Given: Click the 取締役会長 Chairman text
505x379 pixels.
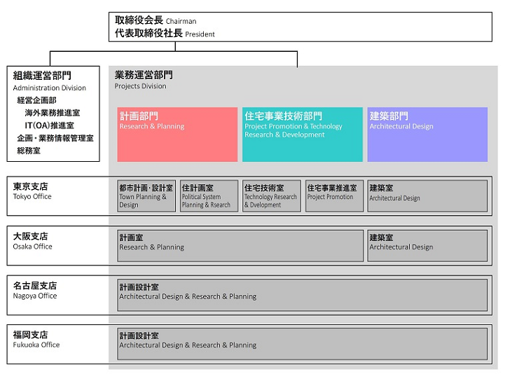Looking at the screenshot, I should pyautogui.click(x=155, y=20).
